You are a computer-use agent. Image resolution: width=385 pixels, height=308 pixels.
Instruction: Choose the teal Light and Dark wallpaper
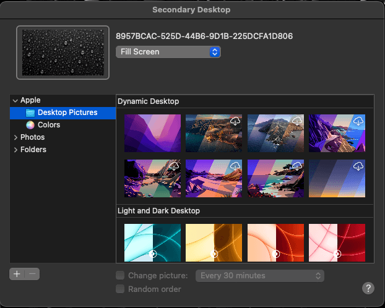(x=152, y=242)
